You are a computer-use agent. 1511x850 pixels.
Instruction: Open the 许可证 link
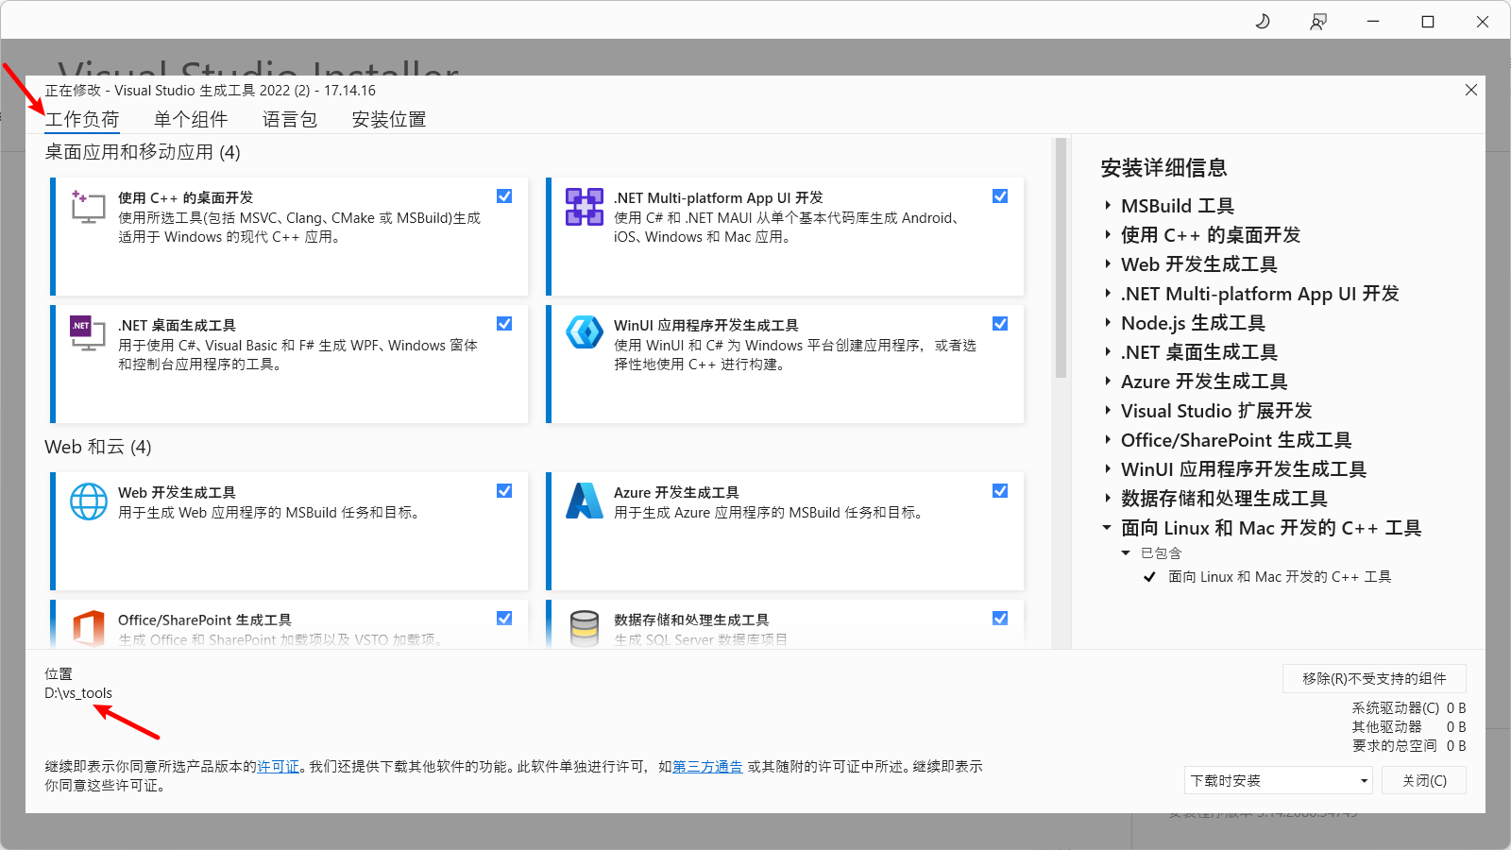tap(279, 767)
